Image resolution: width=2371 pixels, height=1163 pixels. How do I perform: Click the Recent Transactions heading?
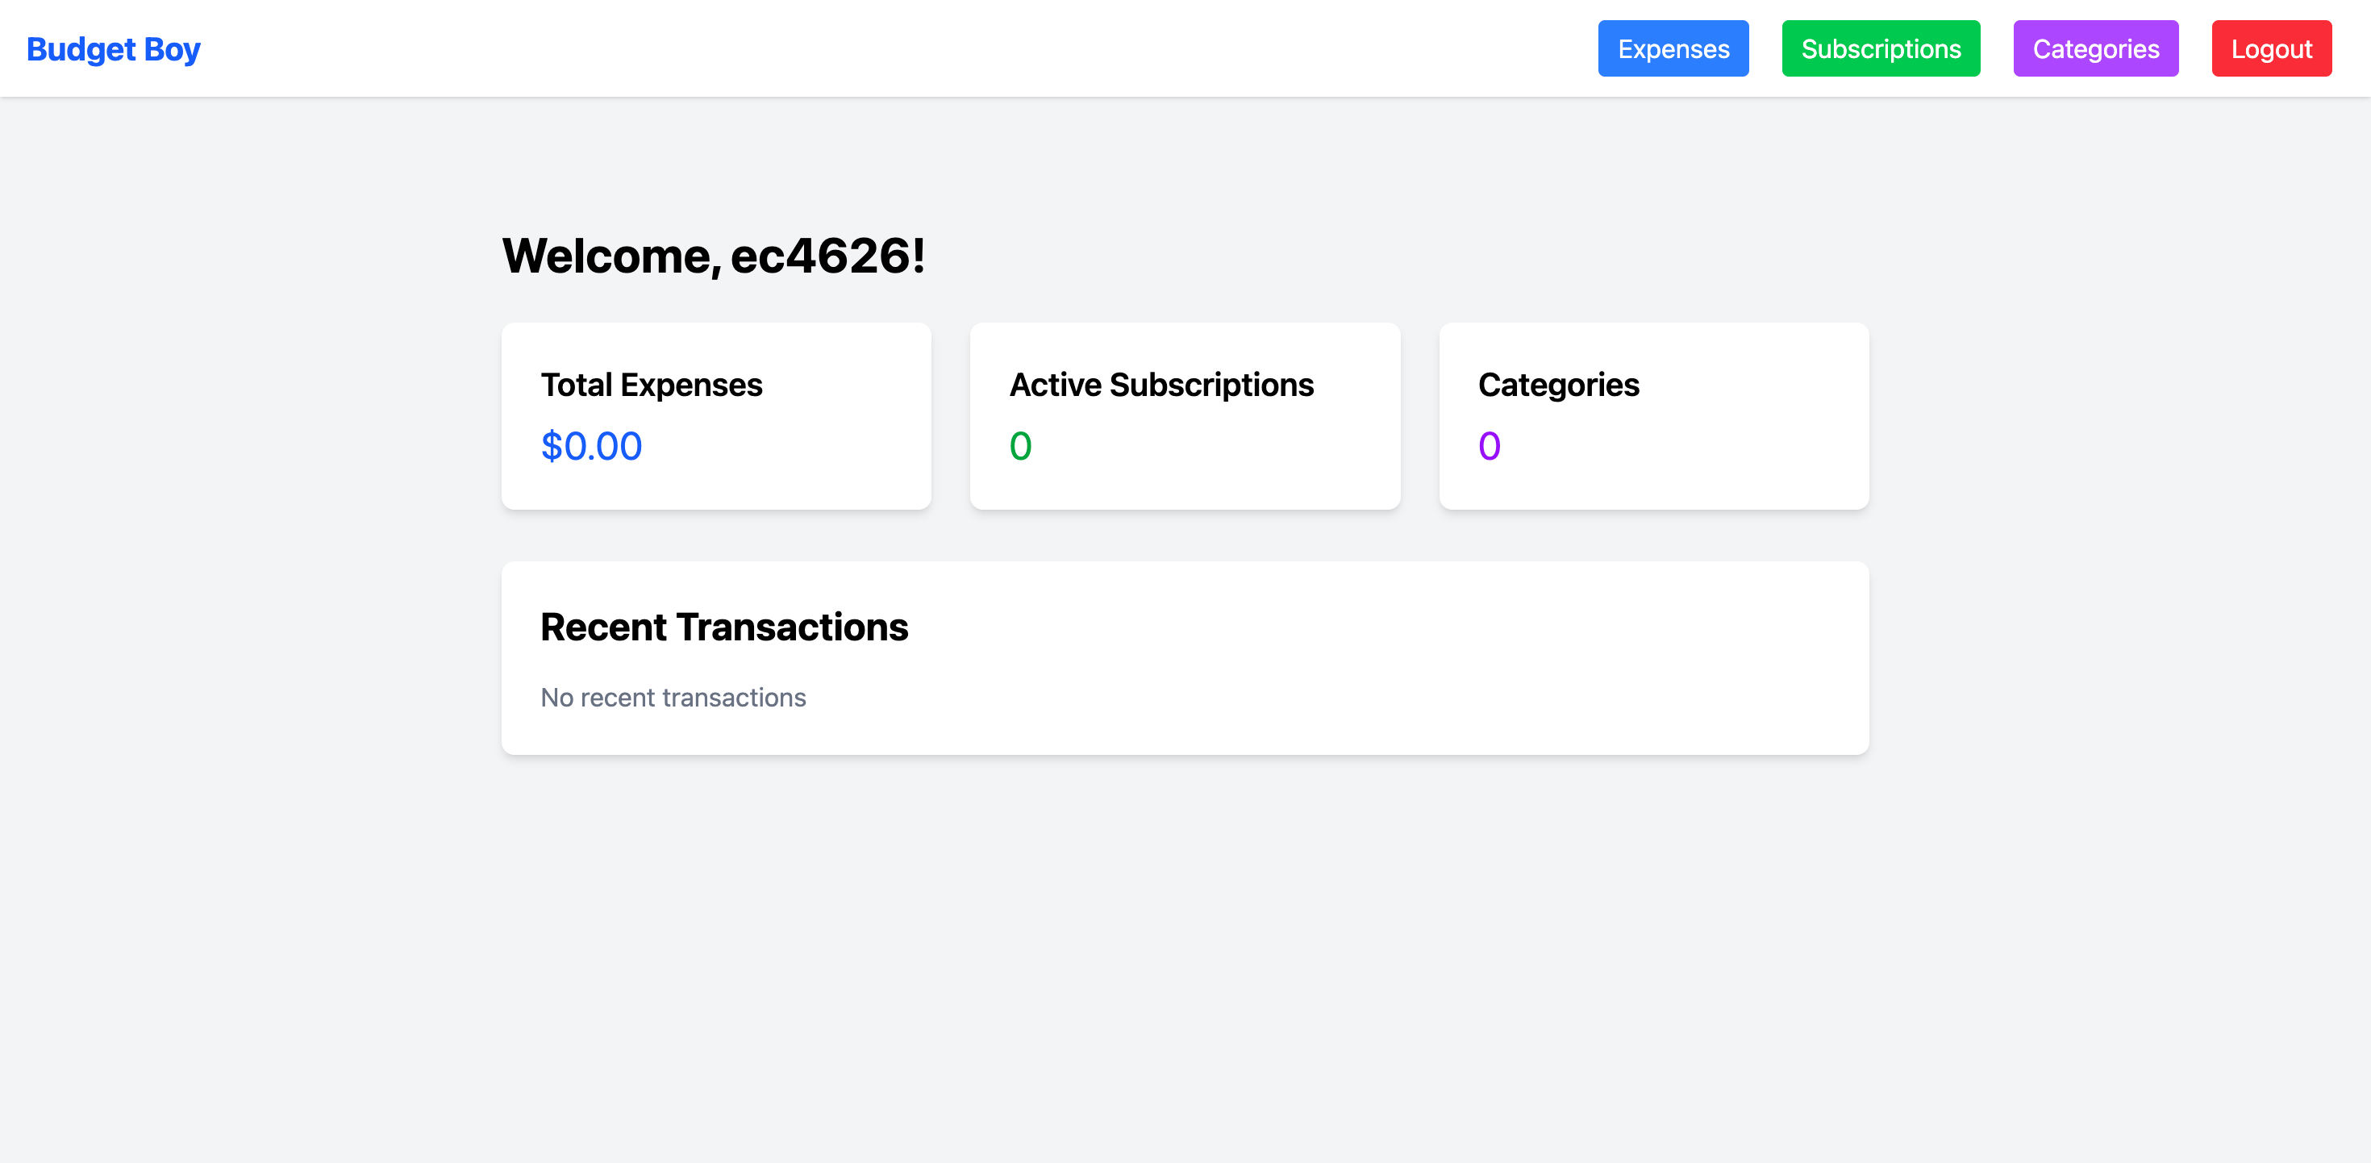coord(723,627)
